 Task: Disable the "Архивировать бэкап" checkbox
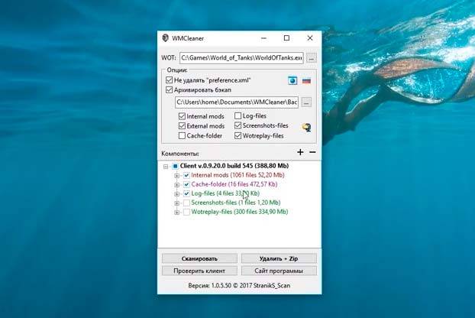(x=170, y=89)
